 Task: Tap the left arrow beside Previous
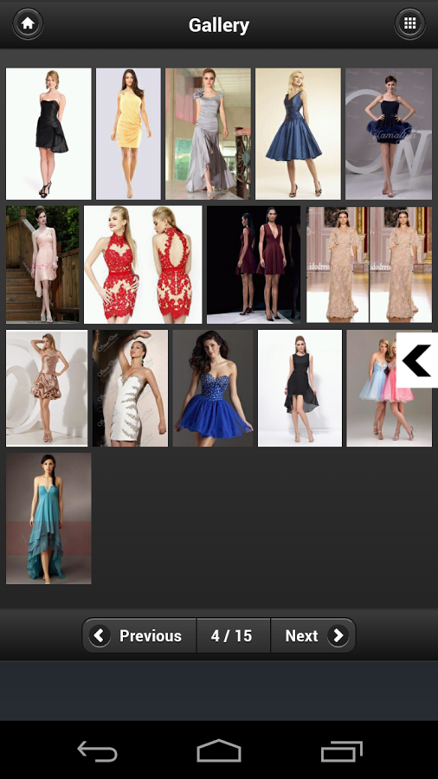tap(100, 635)
